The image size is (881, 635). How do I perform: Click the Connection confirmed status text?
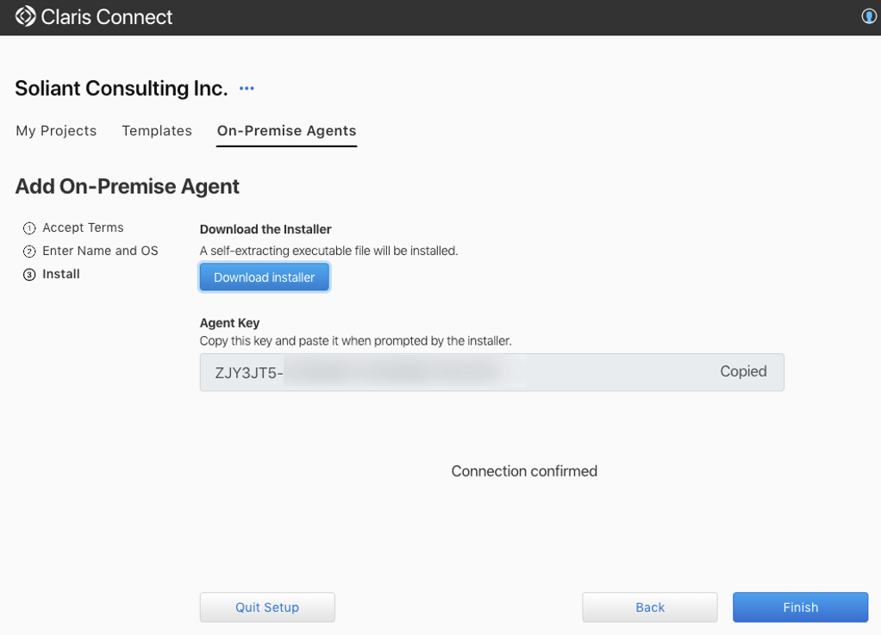(524, 471)
